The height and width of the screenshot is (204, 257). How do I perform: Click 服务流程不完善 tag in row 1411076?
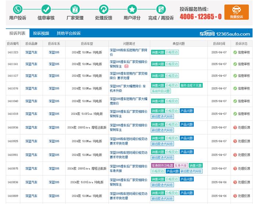[x=191, y=85]
